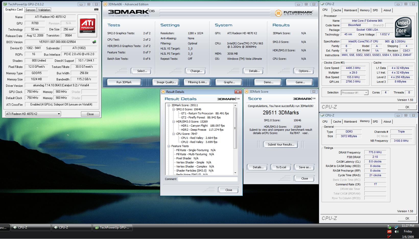Collapse the SM2.0 Score tree node
This screenshot has height=239, width=419.
point(173,109)
